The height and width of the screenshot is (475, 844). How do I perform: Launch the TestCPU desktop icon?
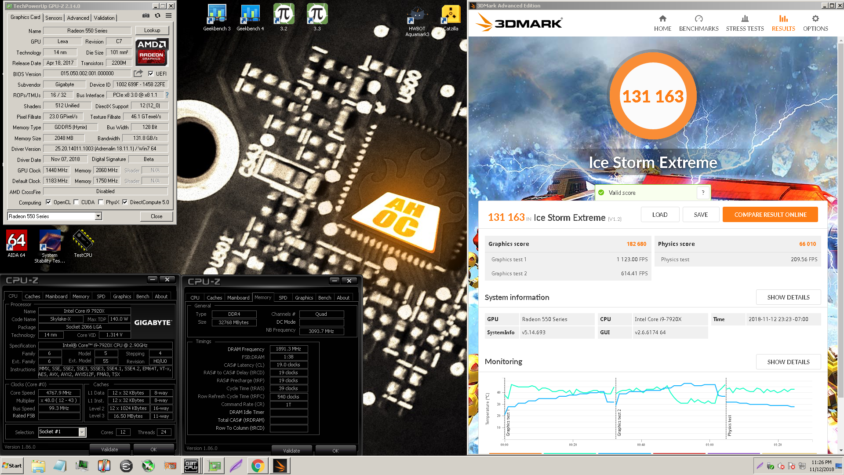(83, 244)
